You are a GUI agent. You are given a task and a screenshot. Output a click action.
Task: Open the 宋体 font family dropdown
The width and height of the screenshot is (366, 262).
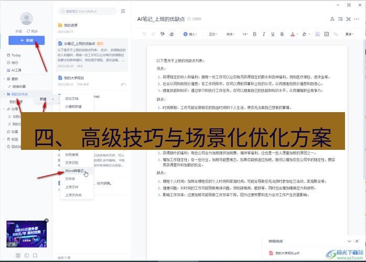pyautogui.click(x=230, y=34)
